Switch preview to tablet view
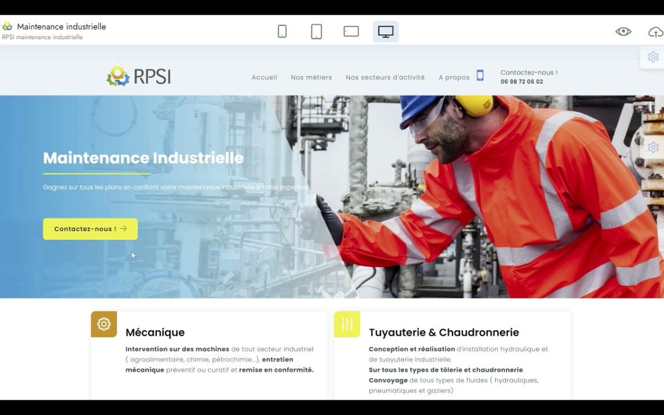 317,31
